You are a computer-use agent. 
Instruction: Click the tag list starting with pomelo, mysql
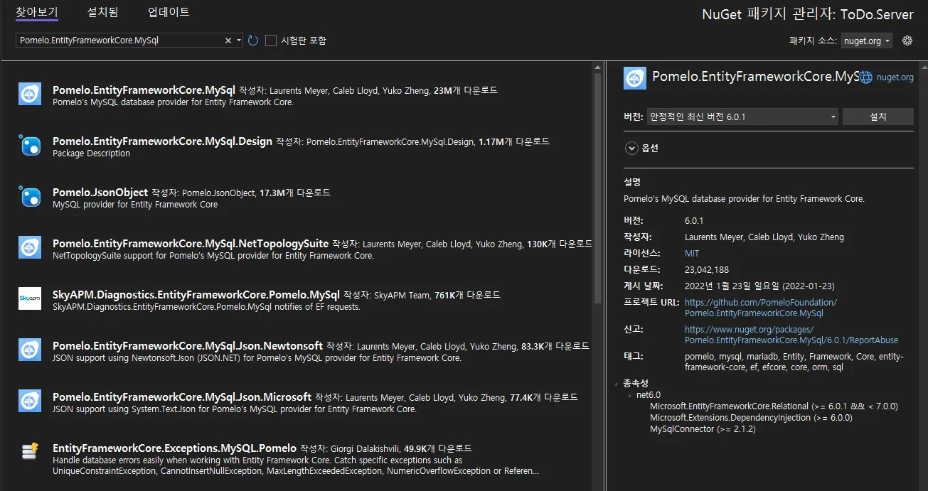pos(794,362)
